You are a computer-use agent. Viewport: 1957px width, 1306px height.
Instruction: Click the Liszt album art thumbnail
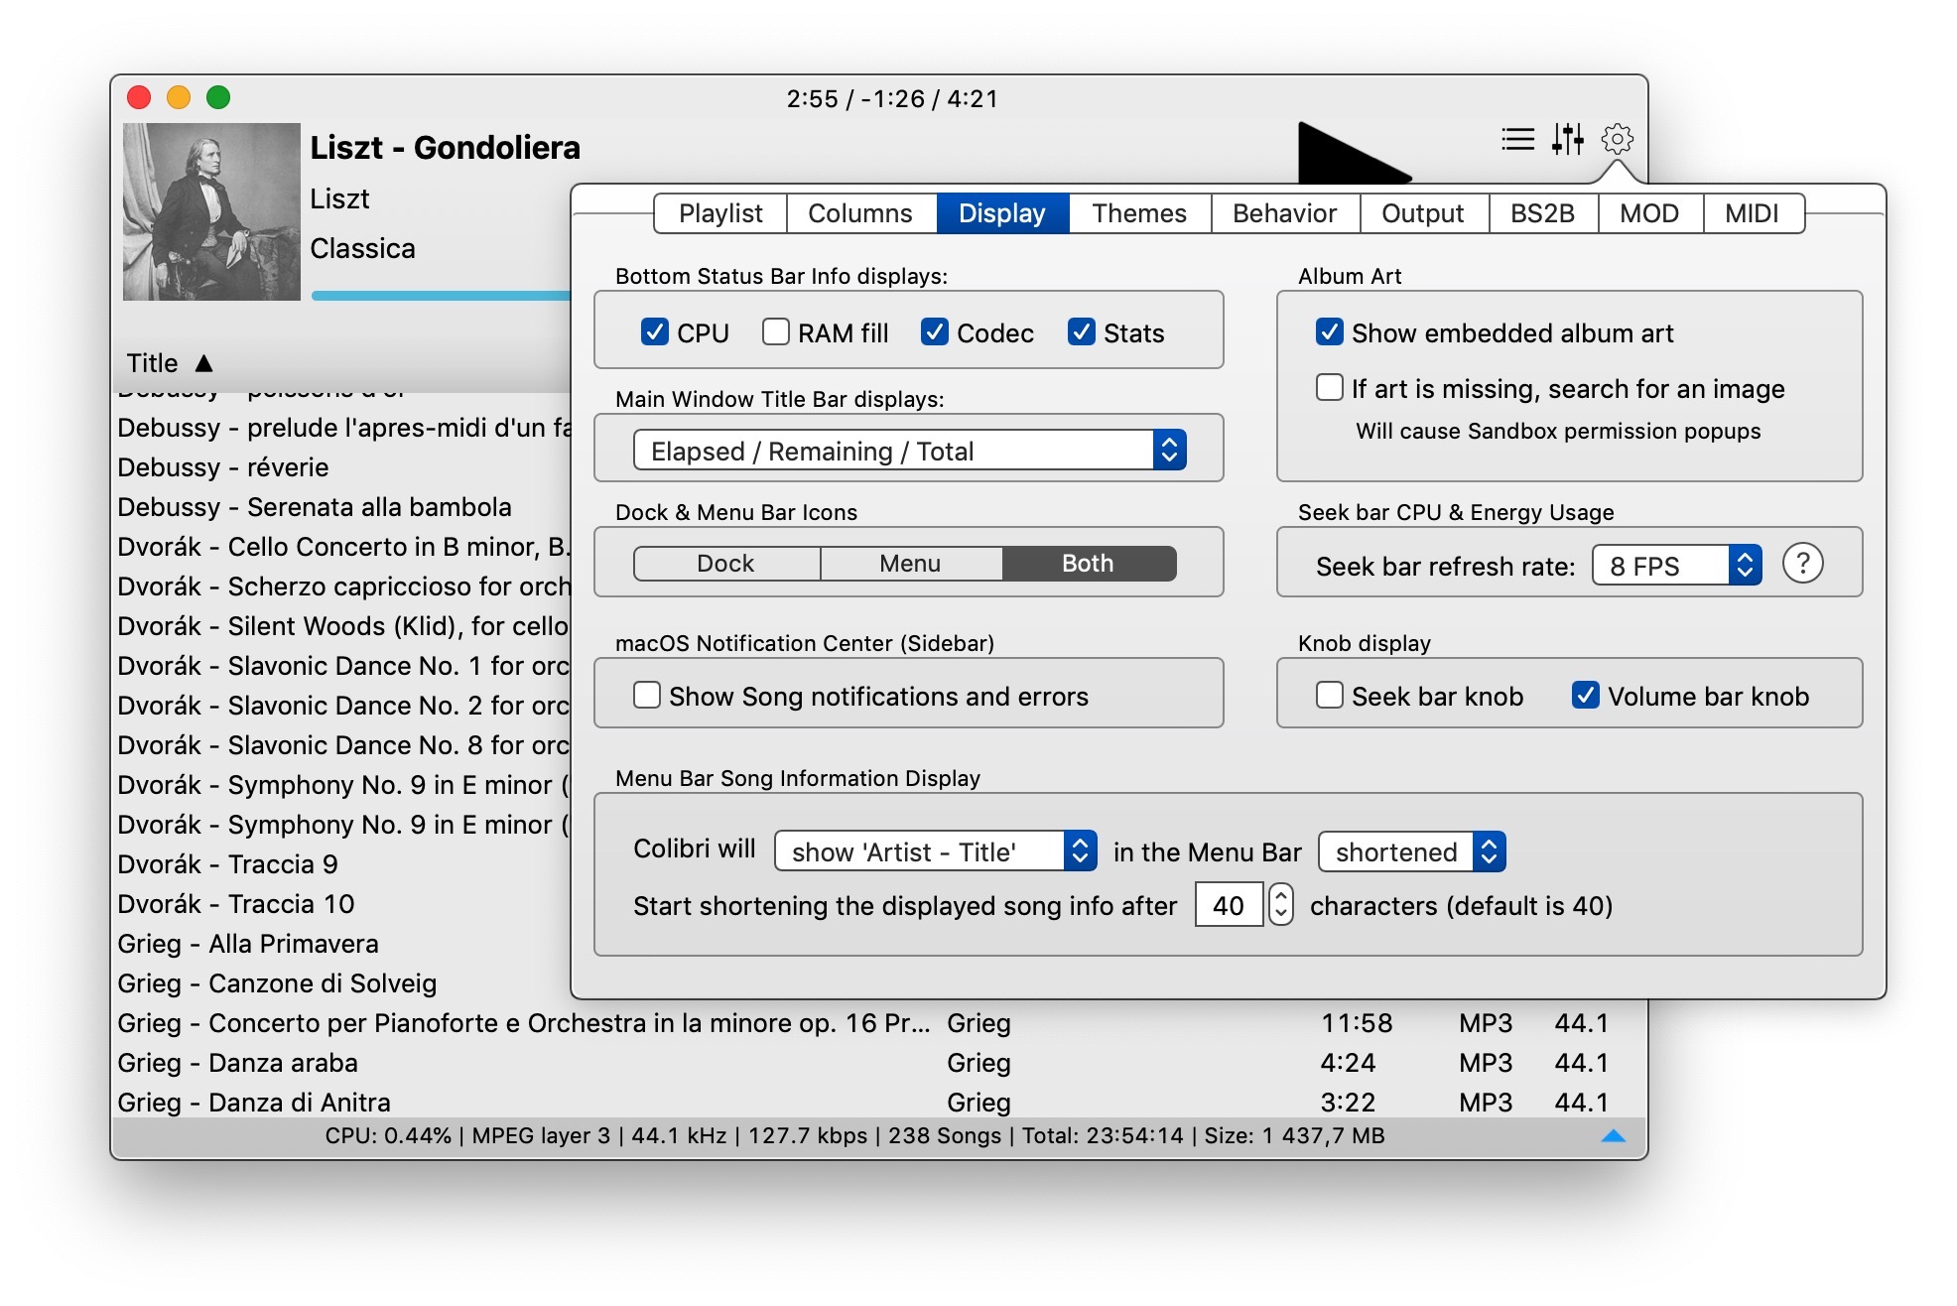(211, 211)
